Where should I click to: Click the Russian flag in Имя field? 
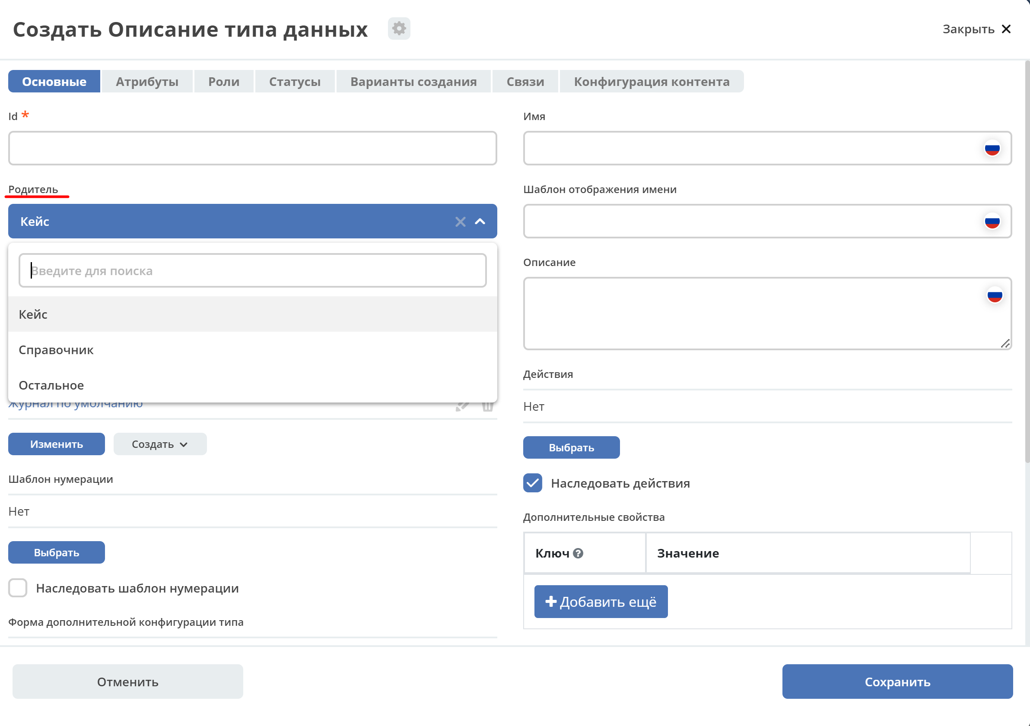coord(992,149)
